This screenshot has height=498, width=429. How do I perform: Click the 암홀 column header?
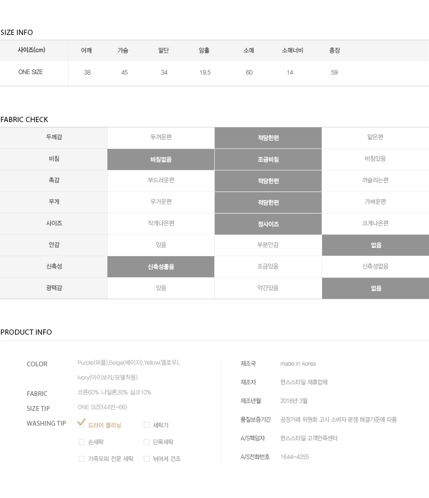point(204,50)
